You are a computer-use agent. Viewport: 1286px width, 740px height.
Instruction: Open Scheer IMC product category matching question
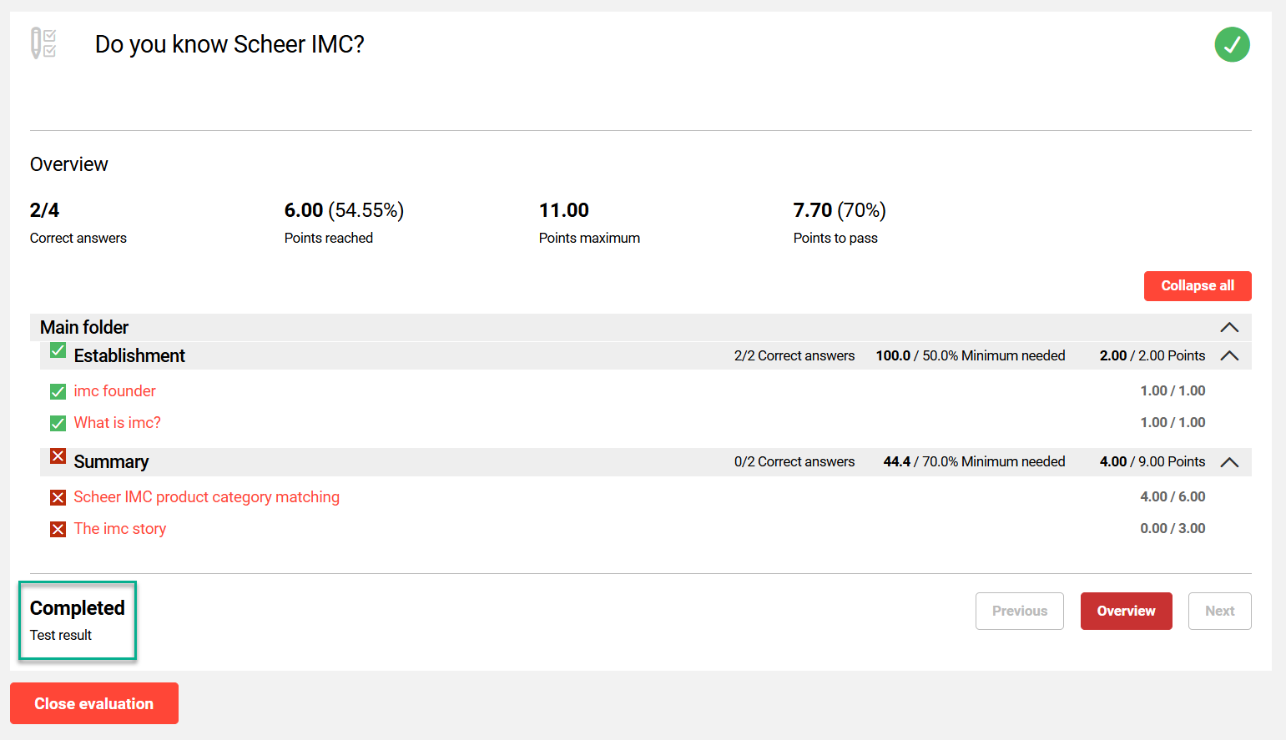206,497
